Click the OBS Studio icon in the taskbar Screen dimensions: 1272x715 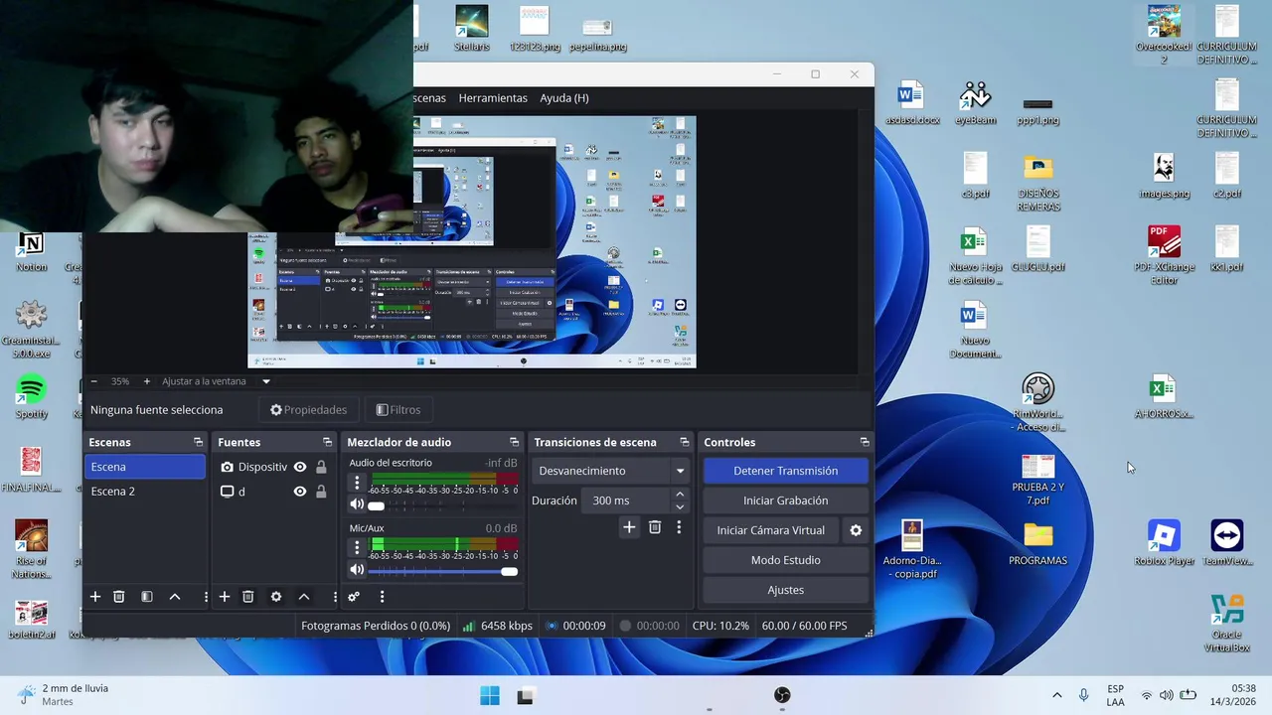click(782, 695)
